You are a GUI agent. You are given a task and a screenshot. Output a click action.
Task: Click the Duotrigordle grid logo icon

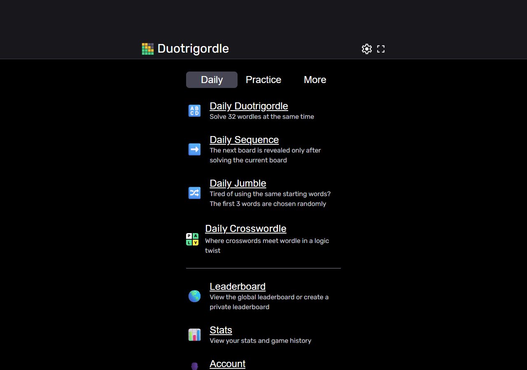click(x=148, y=49)
